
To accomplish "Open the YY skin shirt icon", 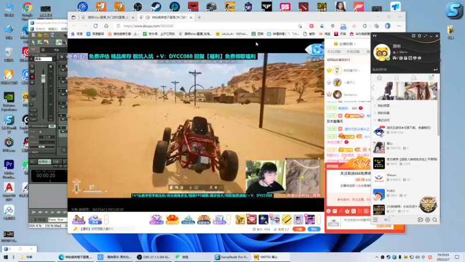I will click(419, 36).
